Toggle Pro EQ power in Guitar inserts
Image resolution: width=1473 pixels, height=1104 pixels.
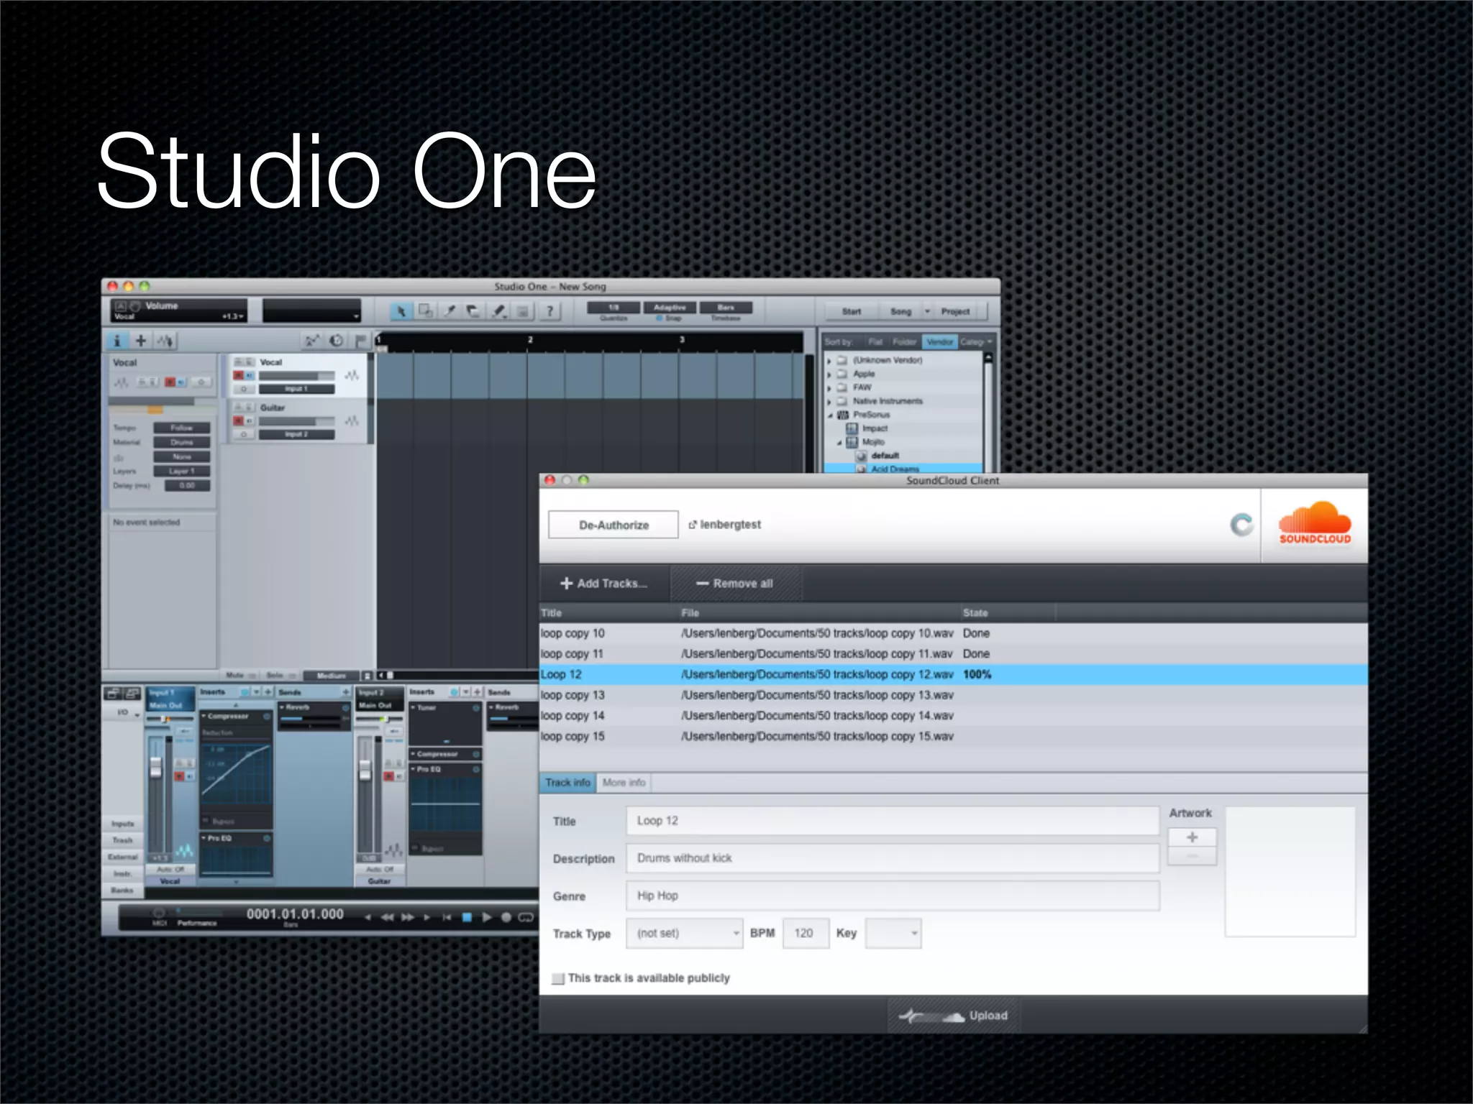pyautogui.click(x=476, y=769)
